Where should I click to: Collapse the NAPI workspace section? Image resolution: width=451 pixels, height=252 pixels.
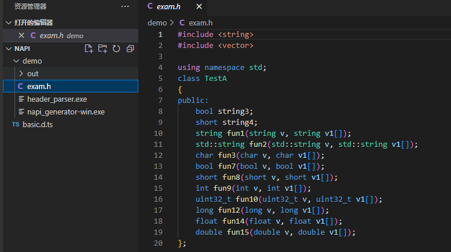point(8,49)
